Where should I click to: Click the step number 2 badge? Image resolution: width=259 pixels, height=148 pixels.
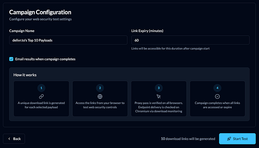(x=100, y=88)
